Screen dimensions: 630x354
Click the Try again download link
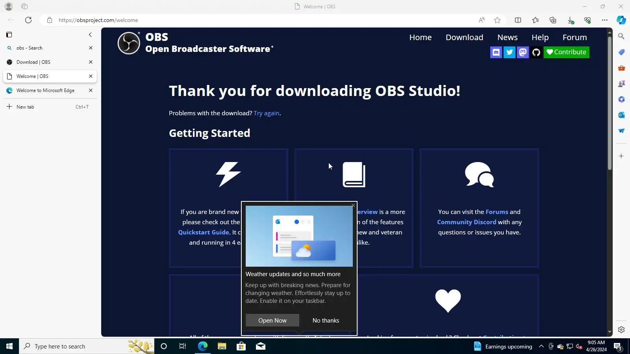pyautogui.click(x=267, y=113)
